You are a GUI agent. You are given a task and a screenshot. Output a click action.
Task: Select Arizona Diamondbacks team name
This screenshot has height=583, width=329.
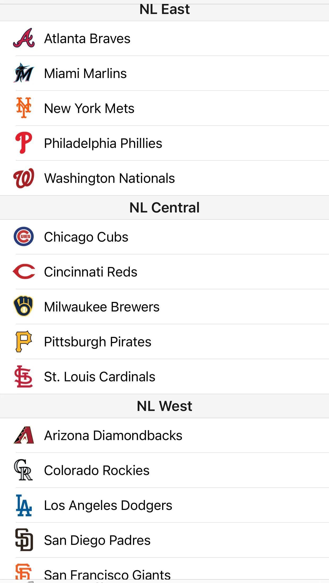(x=113, y=436)
